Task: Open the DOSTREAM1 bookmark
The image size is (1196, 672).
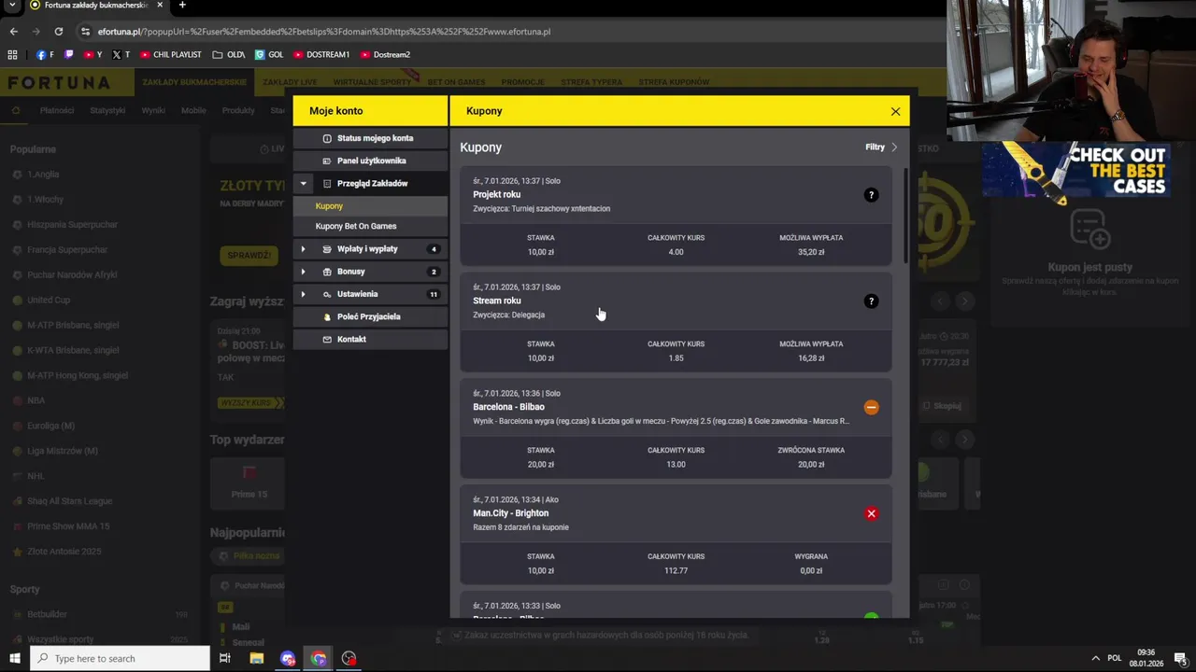Action: pos(321,55)
